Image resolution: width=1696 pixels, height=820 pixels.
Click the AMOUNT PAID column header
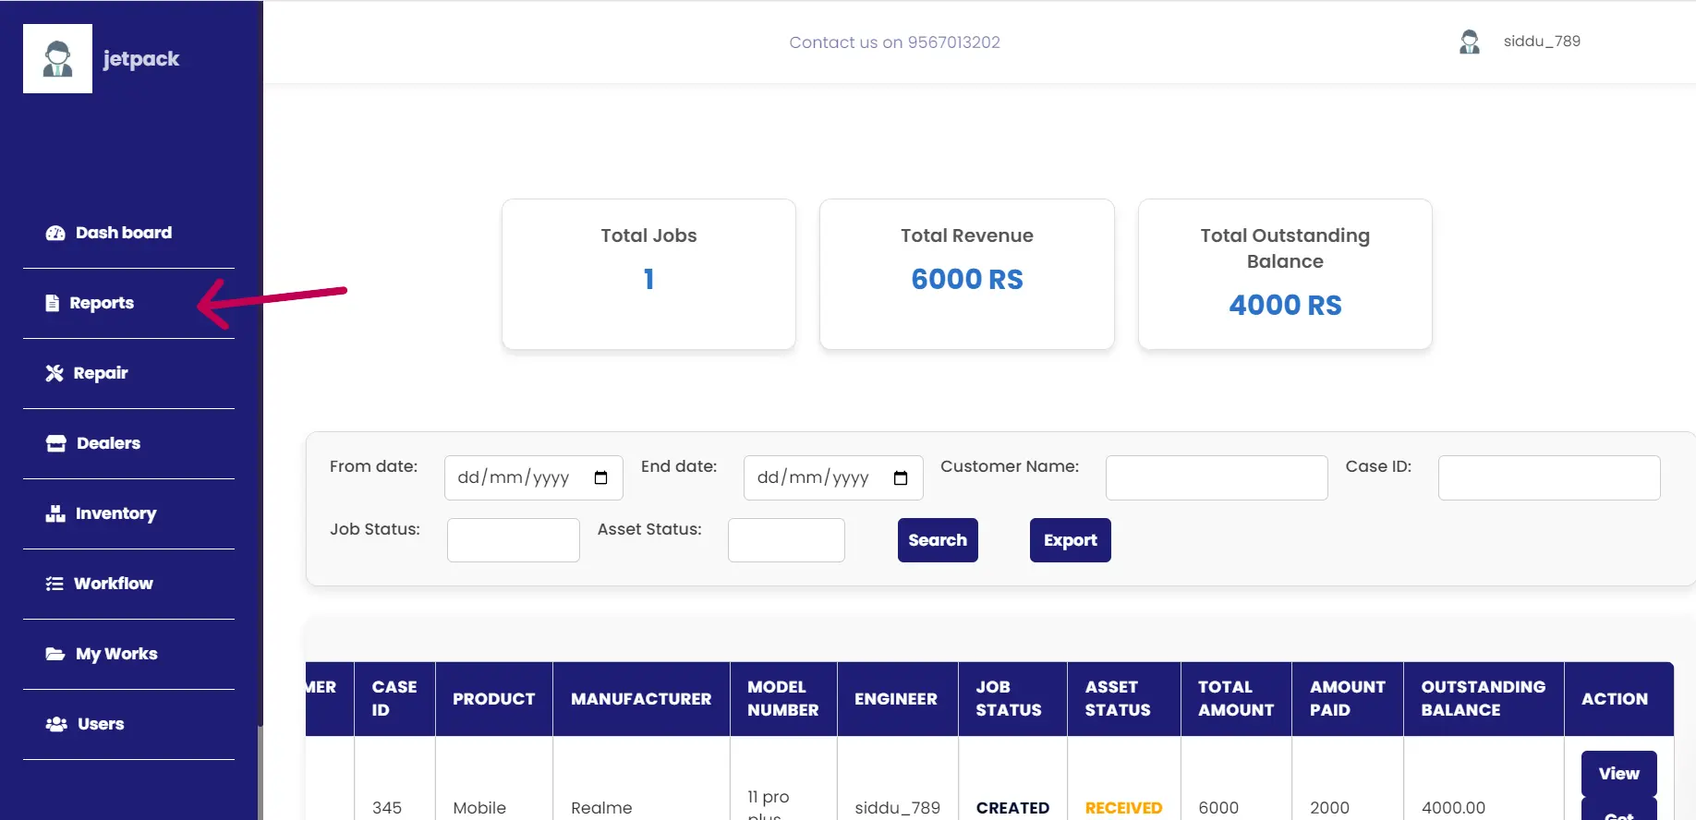[1348, 699]
